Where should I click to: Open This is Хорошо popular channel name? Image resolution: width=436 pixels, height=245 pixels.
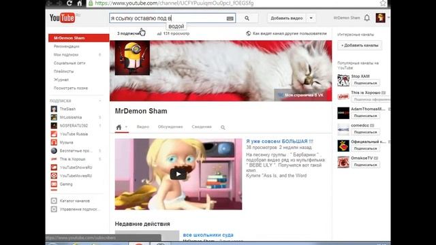[x=365, y=93]
